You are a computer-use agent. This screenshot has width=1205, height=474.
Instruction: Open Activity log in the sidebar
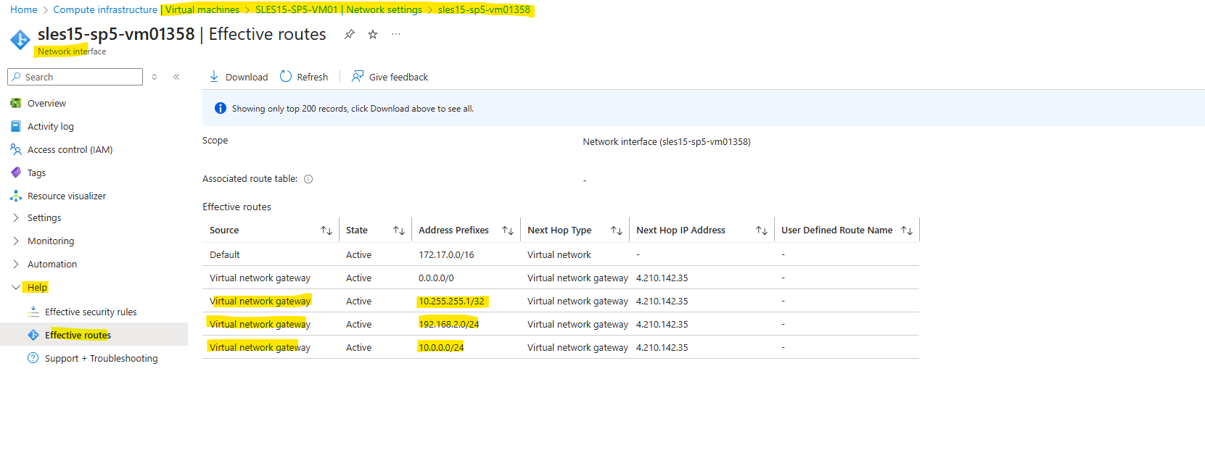pyautogui.click(x=51, y=126)
